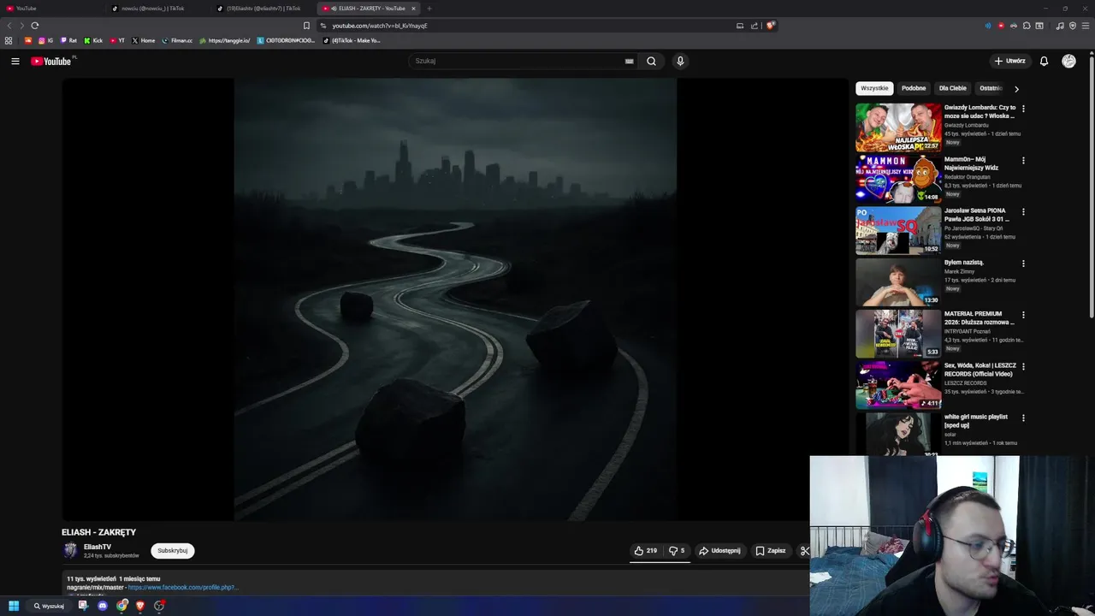
Task: Open the Facebook profile link in description
Action: click(182, 588)
